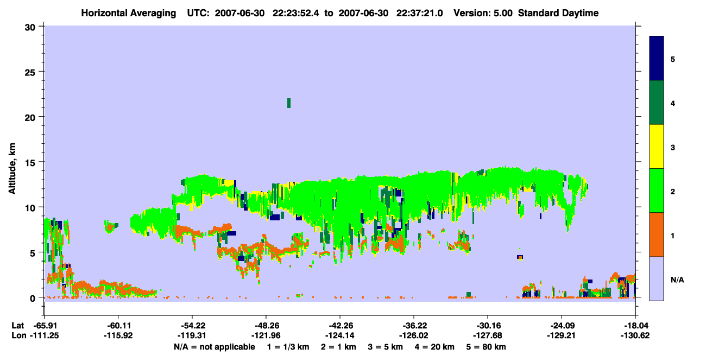Click the dark green colorbar segment labeled 4

pyautogui.click(x=657, y=103)
